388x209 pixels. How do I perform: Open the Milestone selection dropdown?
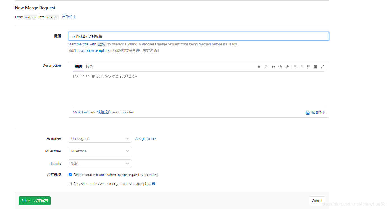click(x=100, y=151)
